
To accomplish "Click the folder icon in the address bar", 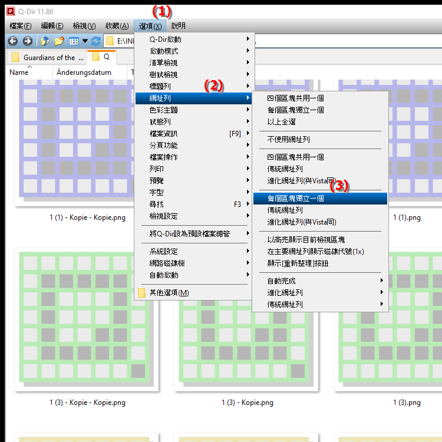I will 110,41.
